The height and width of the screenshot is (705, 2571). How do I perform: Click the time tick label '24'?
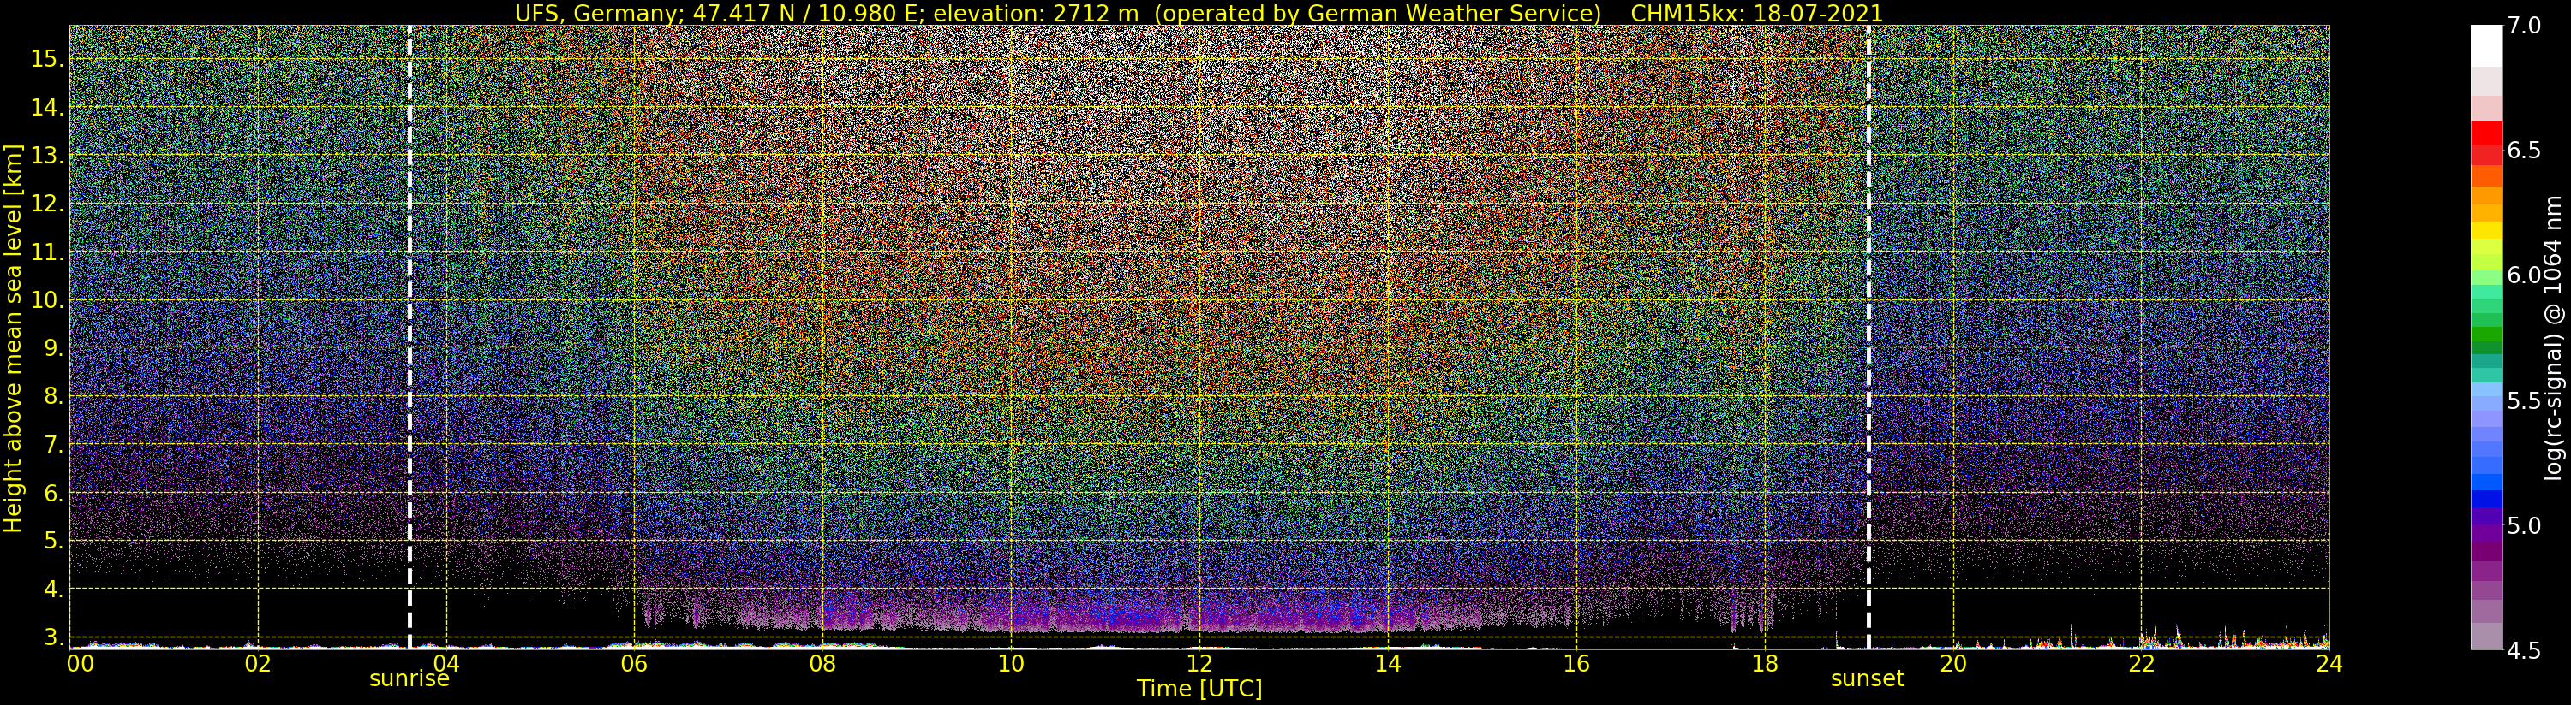(2329, 664)
